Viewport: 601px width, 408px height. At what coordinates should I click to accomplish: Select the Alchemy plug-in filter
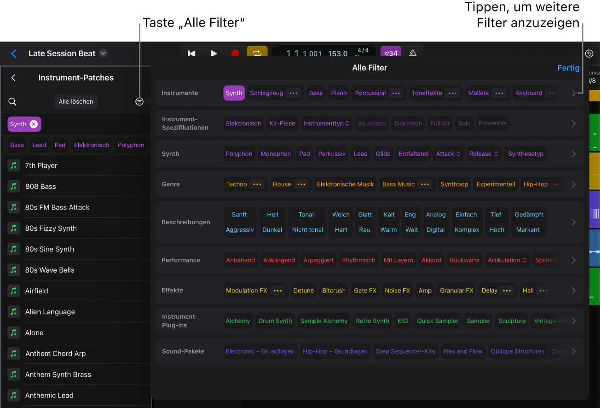pyautogui.click(x=238, y=321)
